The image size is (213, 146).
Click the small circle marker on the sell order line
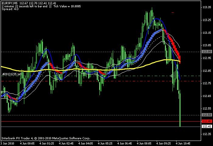pos(172,76)
